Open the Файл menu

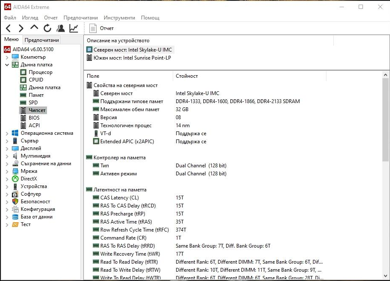[x=10, y=18]
